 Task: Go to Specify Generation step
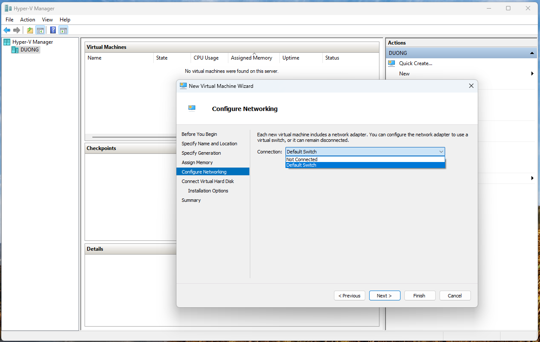201,153
